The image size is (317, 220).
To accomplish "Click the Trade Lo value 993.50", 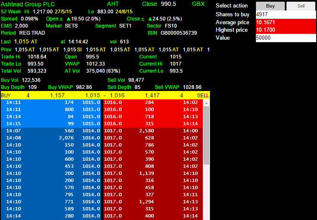I will point(36,64).
